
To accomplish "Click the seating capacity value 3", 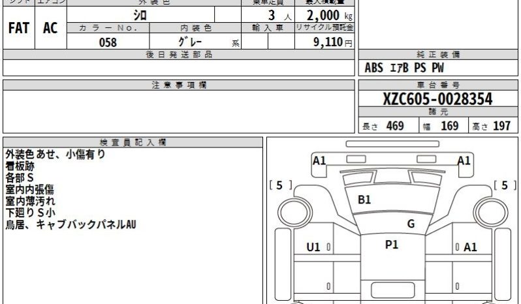I will point(272,15).
